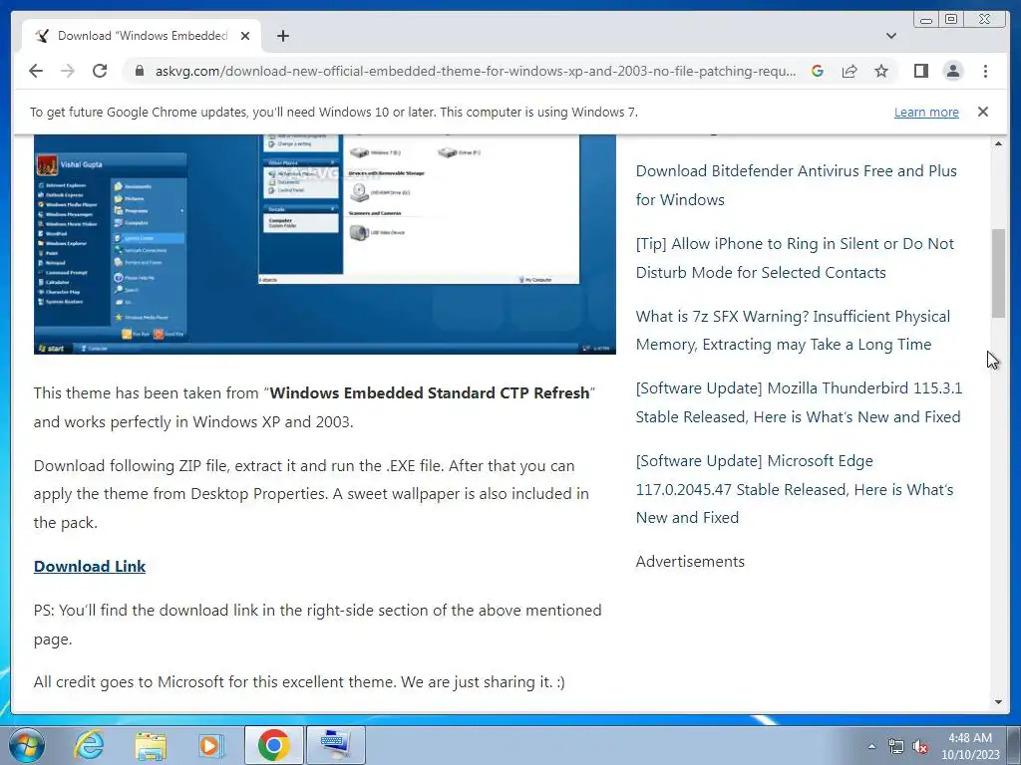The width and height of the screenshot is (1021, 765).
Task: Expand the tab search chevron
Action: 890,36
